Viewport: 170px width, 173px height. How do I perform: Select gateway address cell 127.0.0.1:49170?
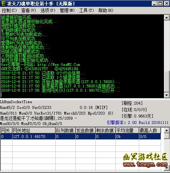click(34, 136)
